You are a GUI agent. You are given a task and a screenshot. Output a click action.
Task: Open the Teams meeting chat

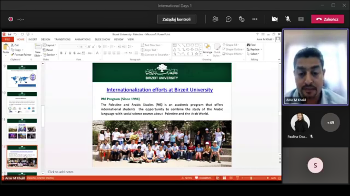pos(228,19)
